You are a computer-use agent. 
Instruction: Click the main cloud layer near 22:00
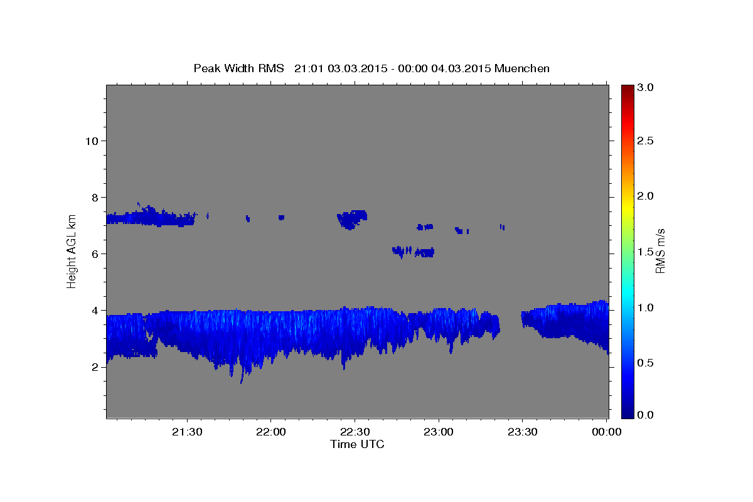271,333
